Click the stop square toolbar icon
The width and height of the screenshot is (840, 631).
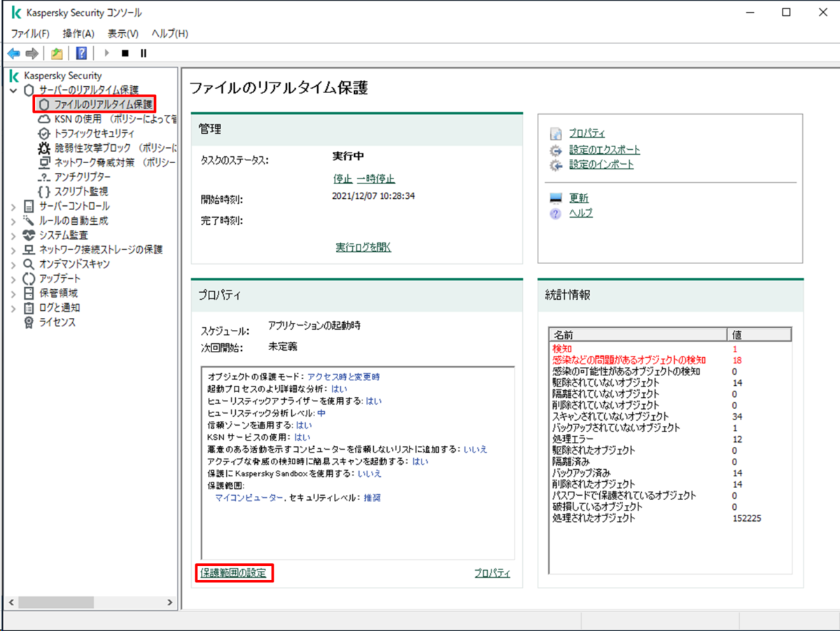click(x=125, y=53)
